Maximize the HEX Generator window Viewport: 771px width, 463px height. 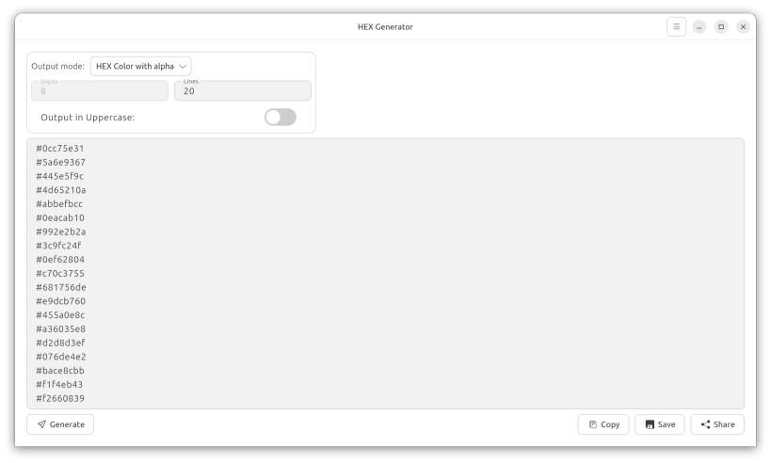pos(721,27)
